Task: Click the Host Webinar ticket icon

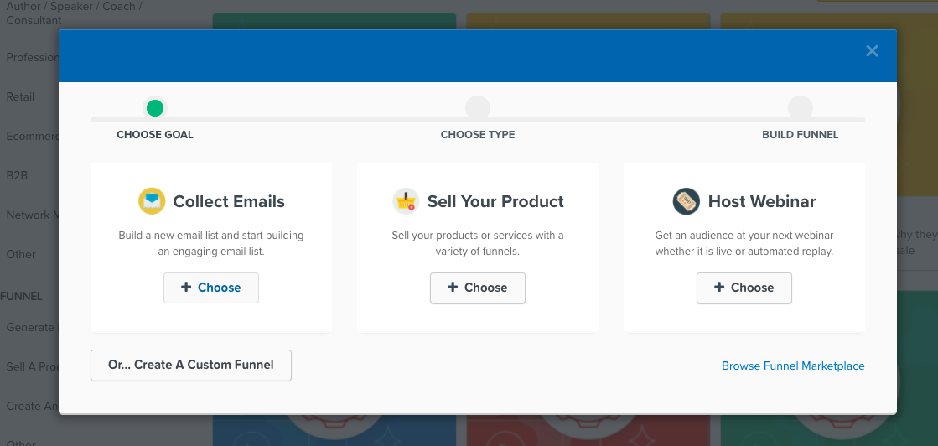Action: click(687, 201)
